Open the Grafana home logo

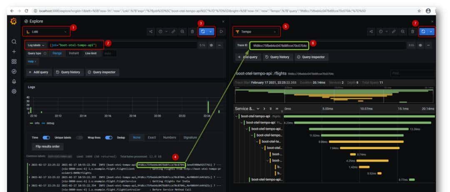[14, 22]
